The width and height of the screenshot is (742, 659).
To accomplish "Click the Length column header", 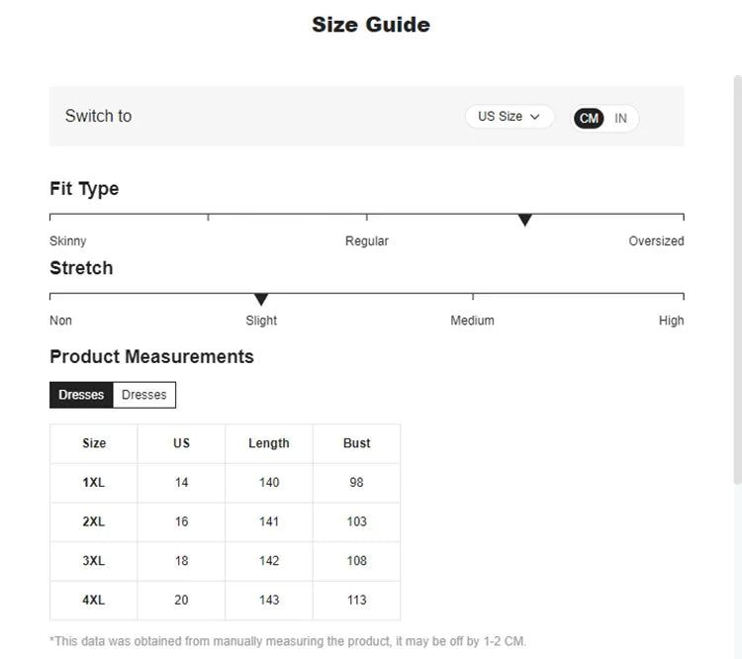I will tap(269, 443).
